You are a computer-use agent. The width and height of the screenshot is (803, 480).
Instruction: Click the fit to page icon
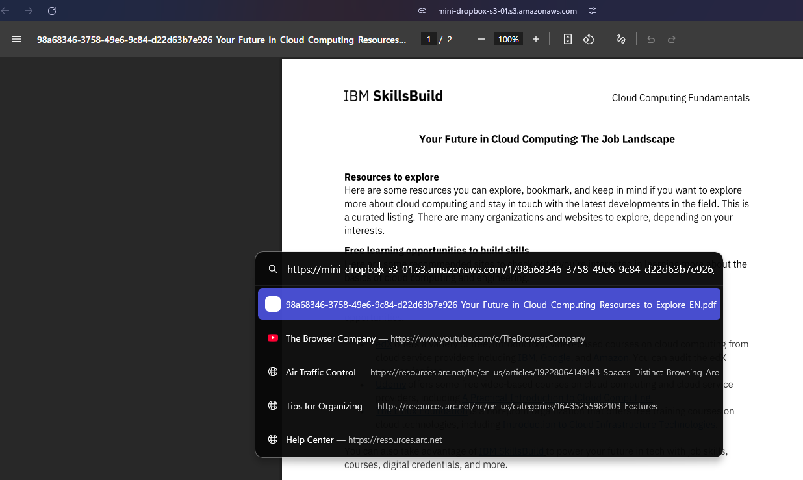[567, 40]
